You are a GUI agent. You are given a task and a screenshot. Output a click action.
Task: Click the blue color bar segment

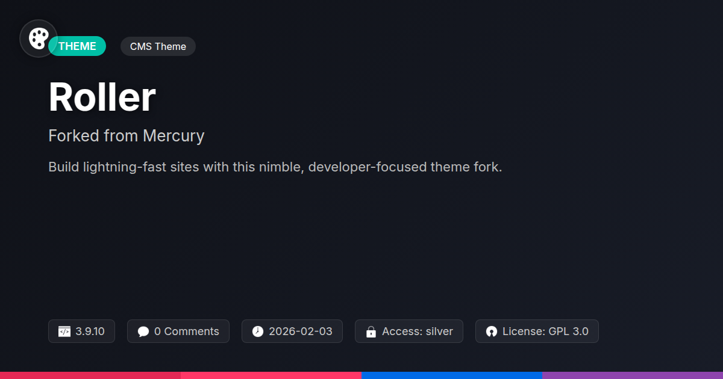pos(452,375)
